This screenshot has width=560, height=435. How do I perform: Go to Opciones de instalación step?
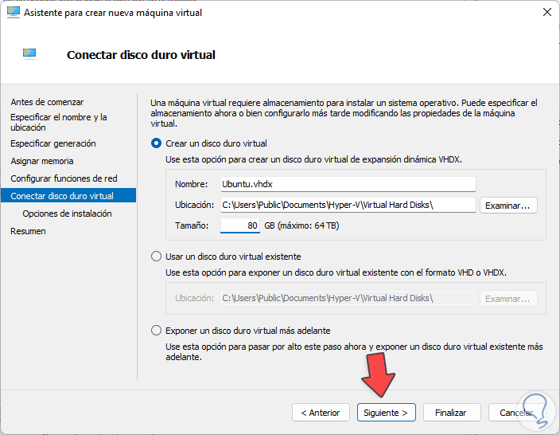click(x=67, y=214)
